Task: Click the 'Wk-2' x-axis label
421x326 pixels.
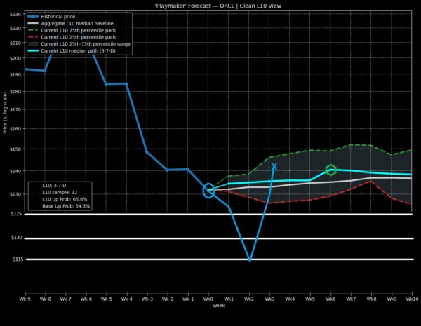Action: (167, 299)
